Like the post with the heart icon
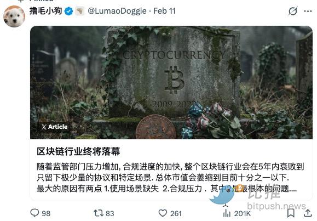Viewport: 317px width, 221px height. [163, 213]
